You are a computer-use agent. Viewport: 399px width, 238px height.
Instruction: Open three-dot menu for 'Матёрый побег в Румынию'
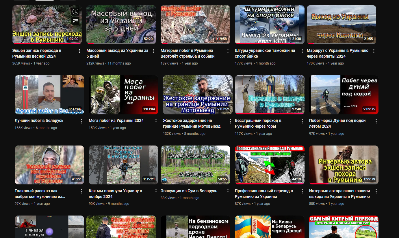point(228,51)
